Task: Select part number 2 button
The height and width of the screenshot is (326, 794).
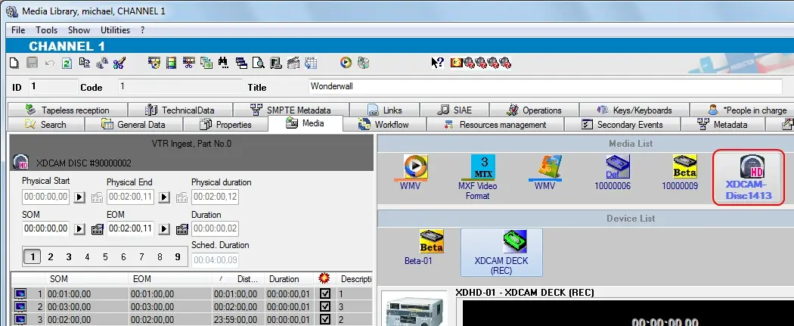Action: (51, 257)
